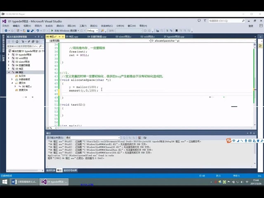The width and height of the screenshot is (264, 198).
Task: Open the 编辑(E) menu
Action: point(16,26)
